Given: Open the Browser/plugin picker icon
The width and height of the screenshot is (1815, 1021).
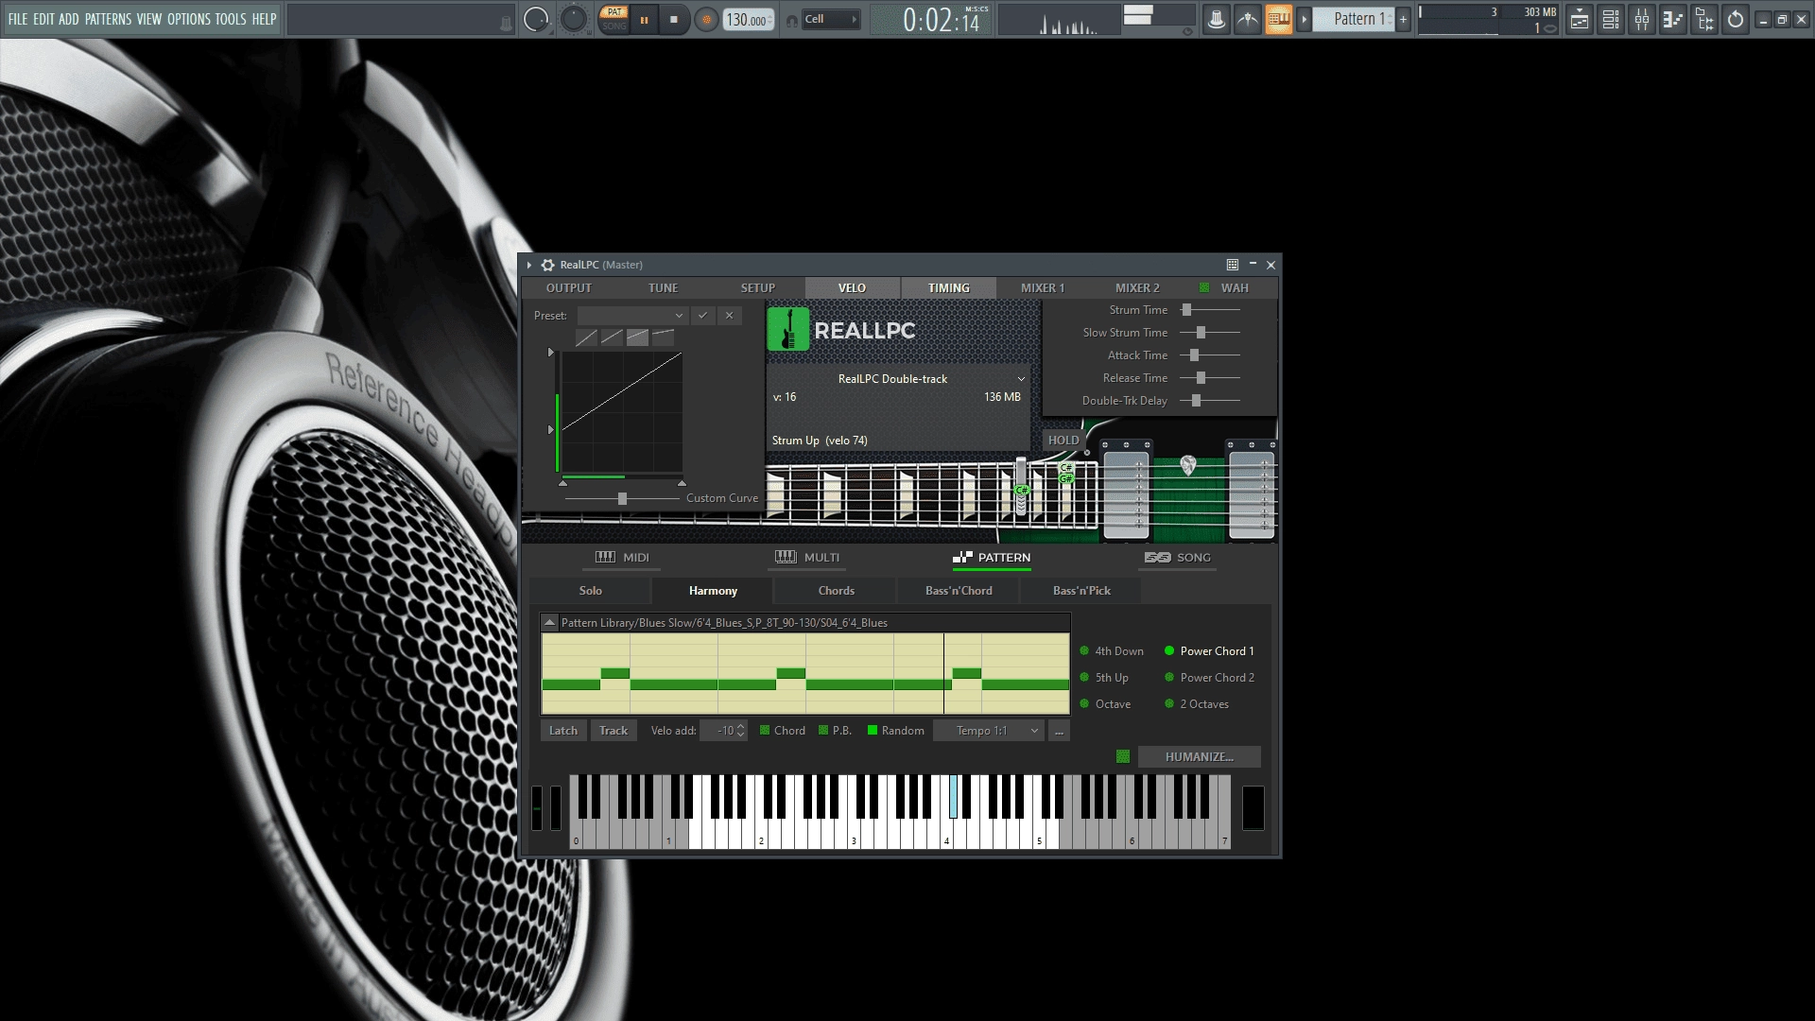Looking at the screenshot, I should [1704, 19].
